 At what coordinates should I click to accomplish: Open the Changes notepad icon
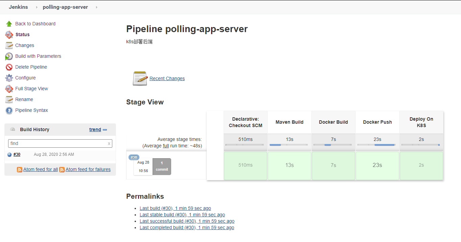(9, 45)
